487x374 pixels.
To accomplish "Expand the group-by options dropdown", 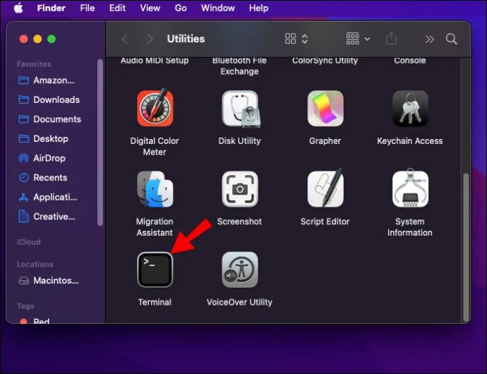I will point(358,39).
